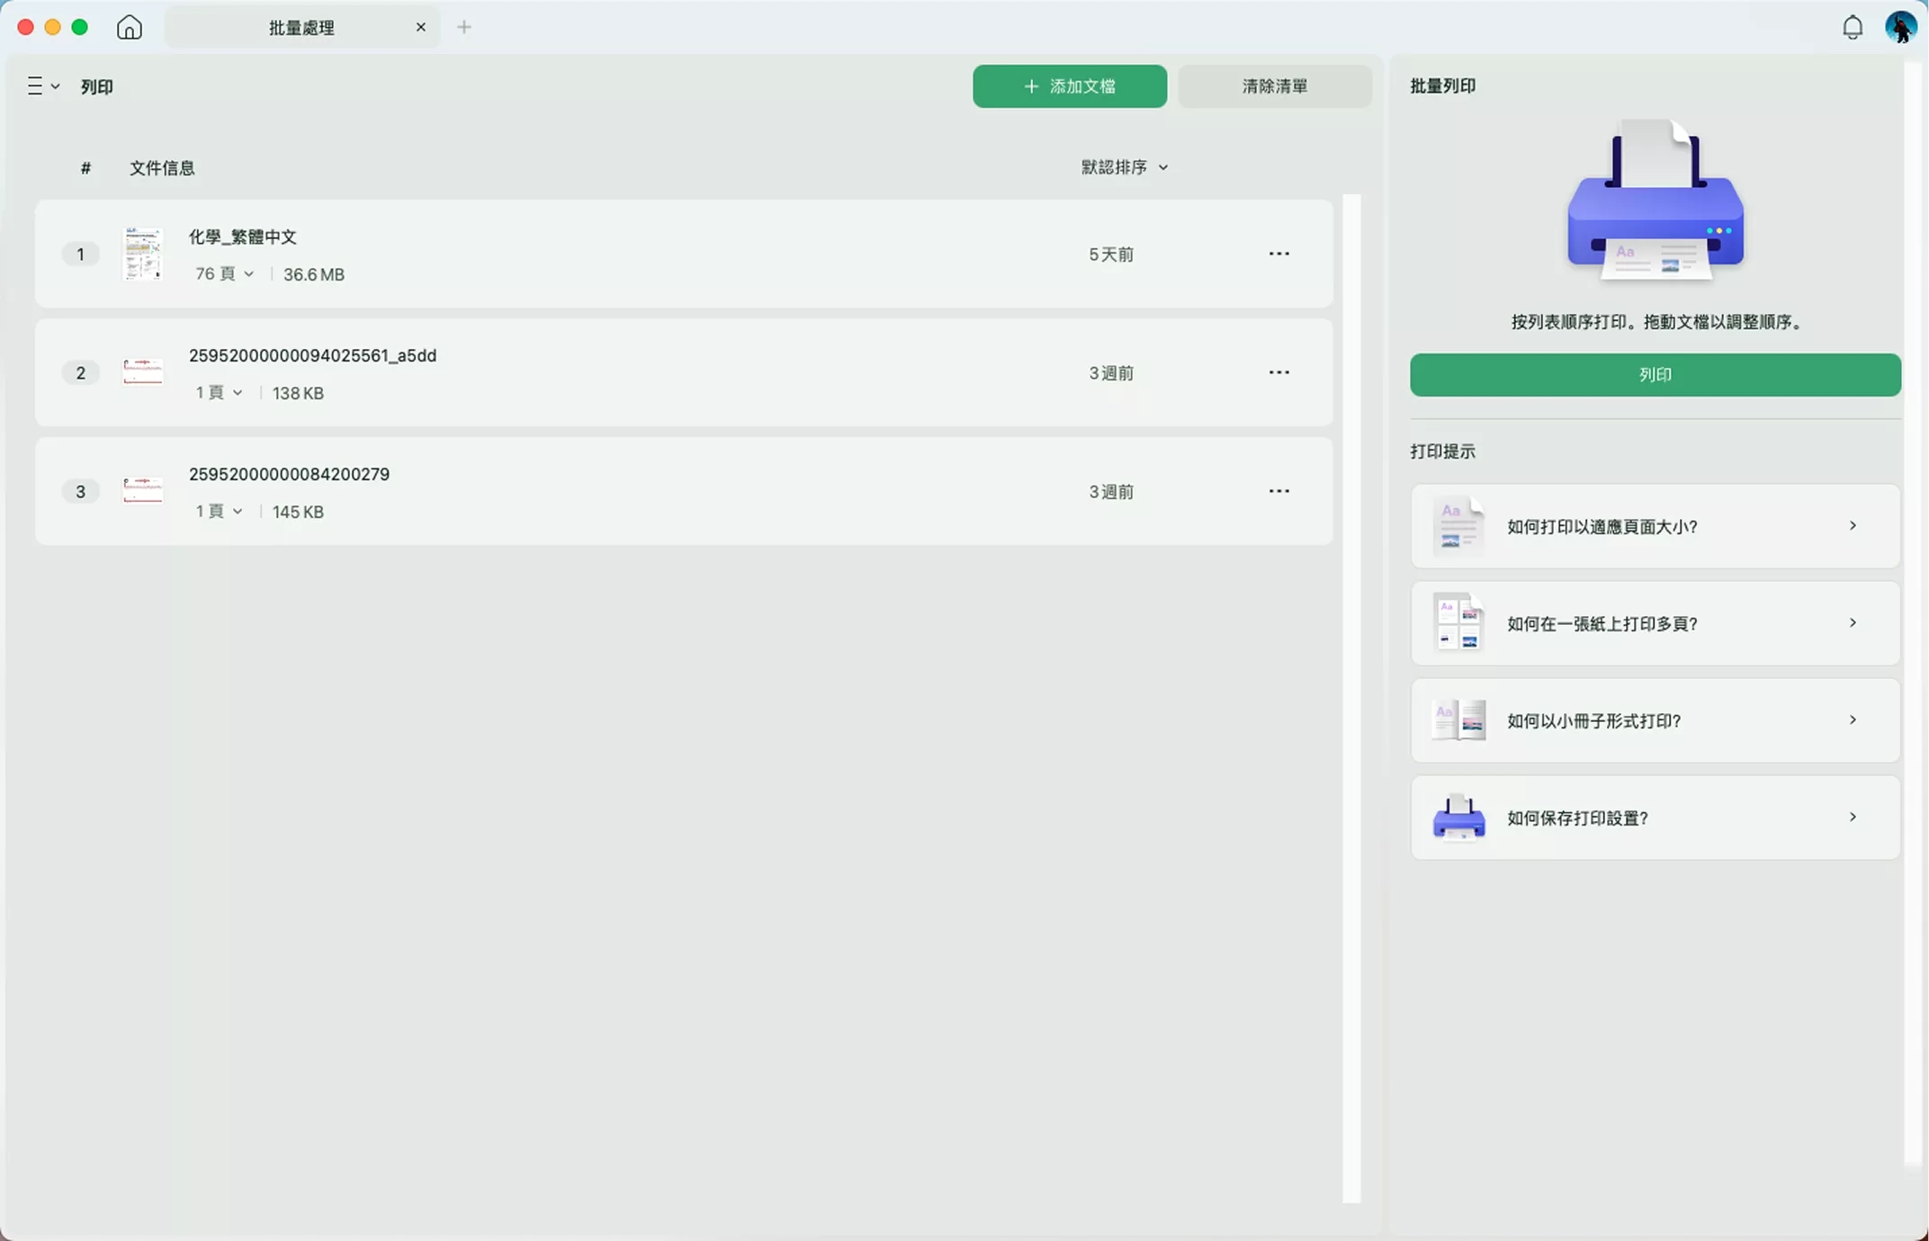Select thumbnail of 25952000000094025561_a5dd
Screen dimensions: 1929x1241
(x=142, y=371)
